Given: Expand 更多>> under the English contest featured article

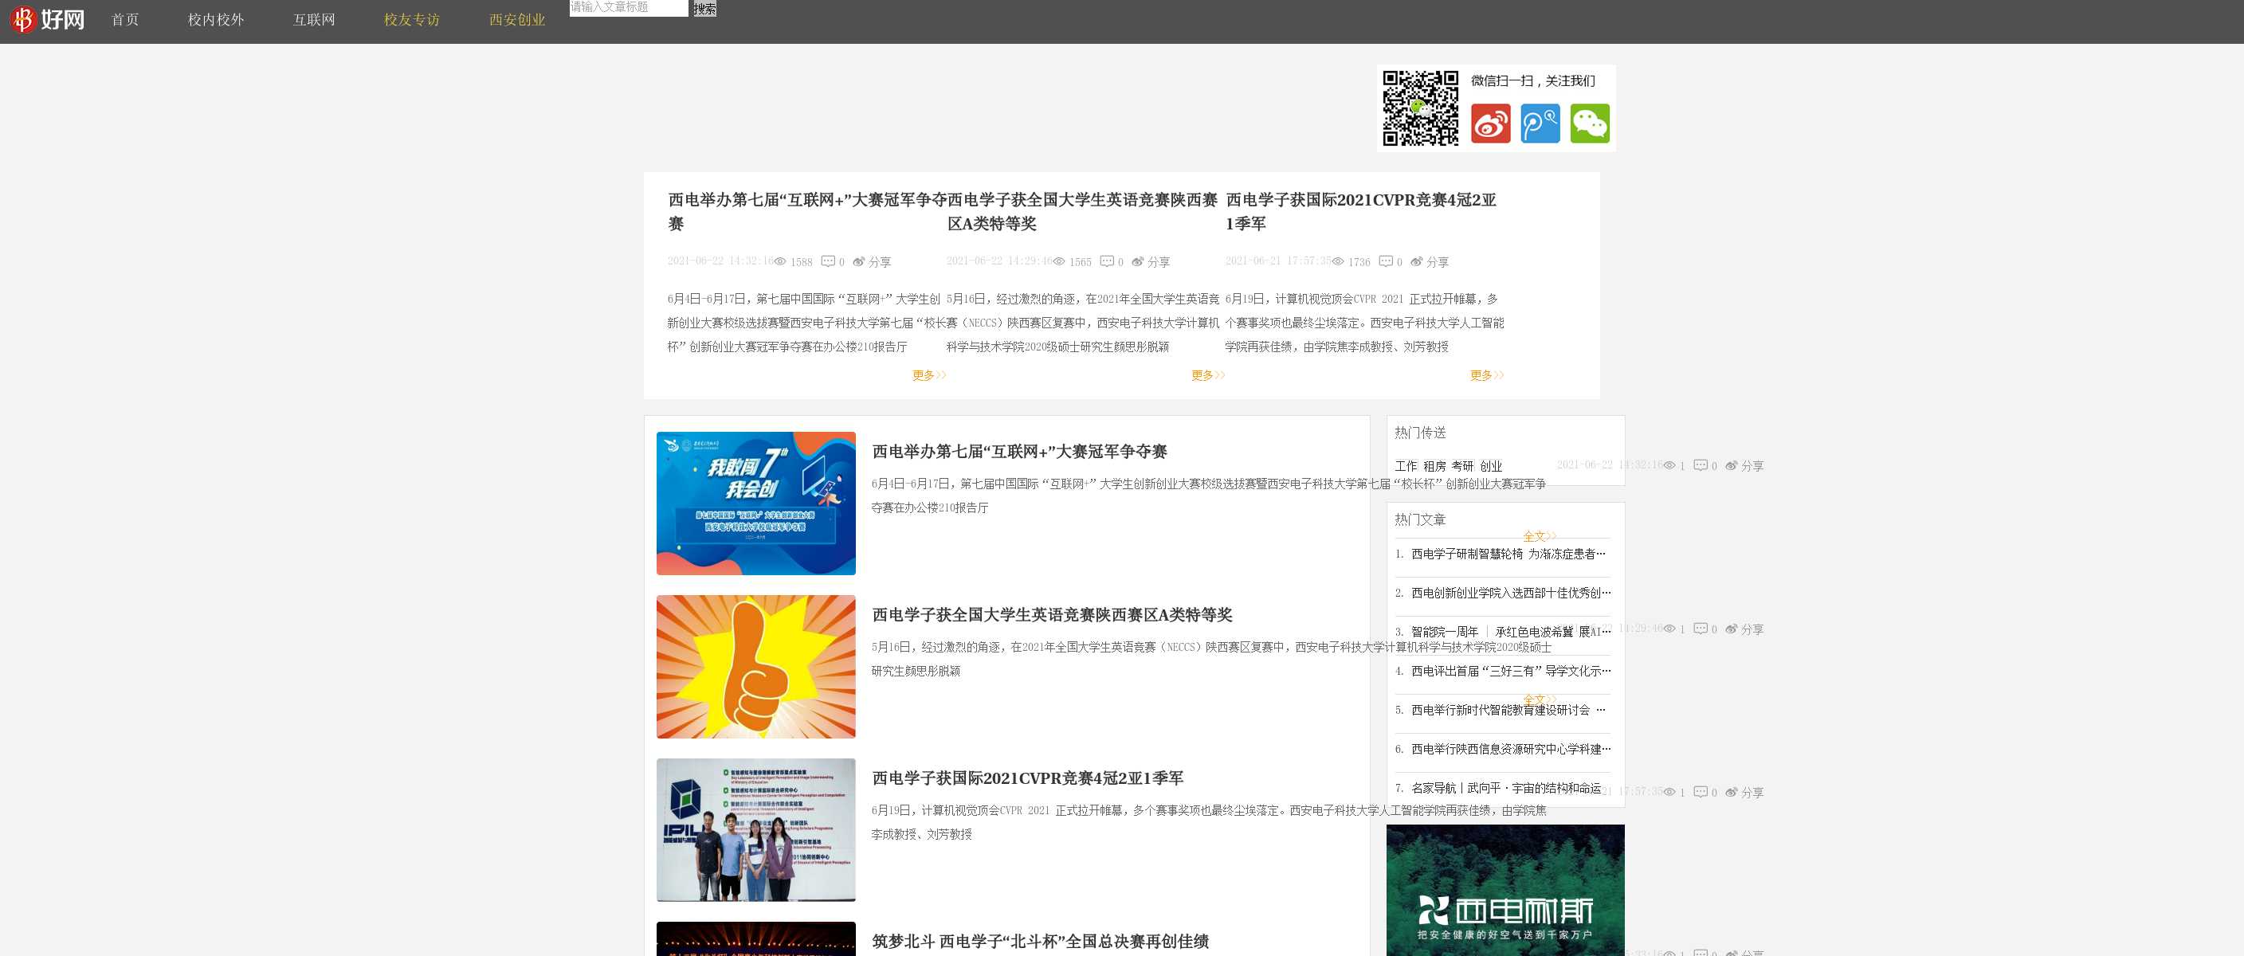Looking at the screenshot, I should pyautogui.click(x=1207, y=375).
